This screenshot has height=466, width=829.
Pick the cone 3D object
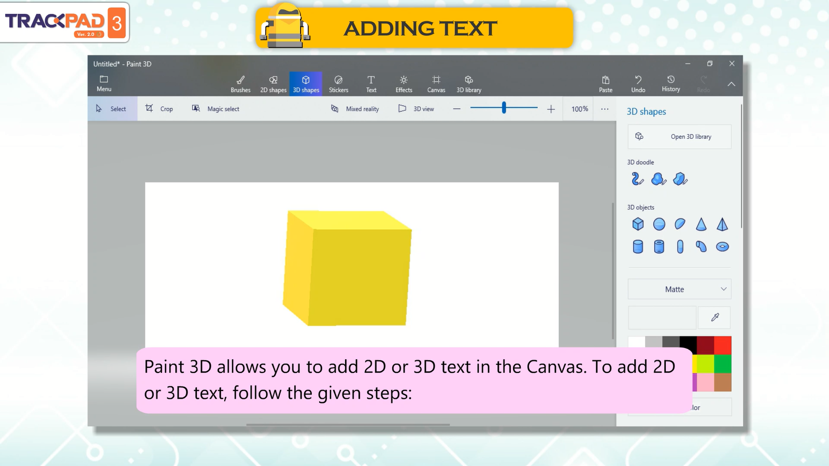point(701,224)
